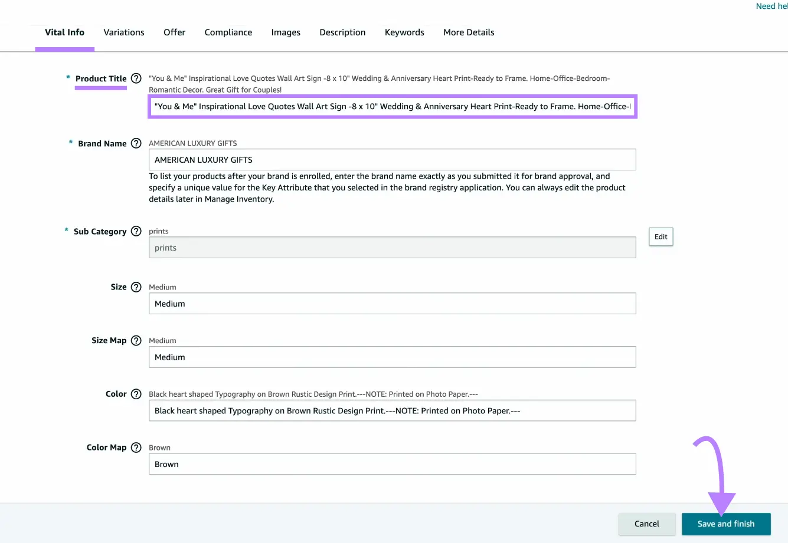Click the Color Map help icon
788x543 pixels.
click(x=136, y=447)
